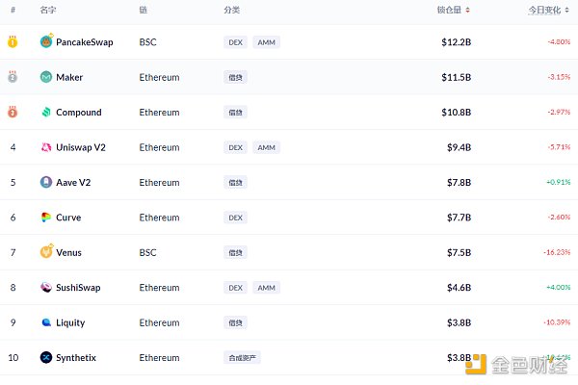Image resolution: width=578 pixels, height=385 pixels.
Task: Click the gold first-place medal icon
Action: coord(13,41)
